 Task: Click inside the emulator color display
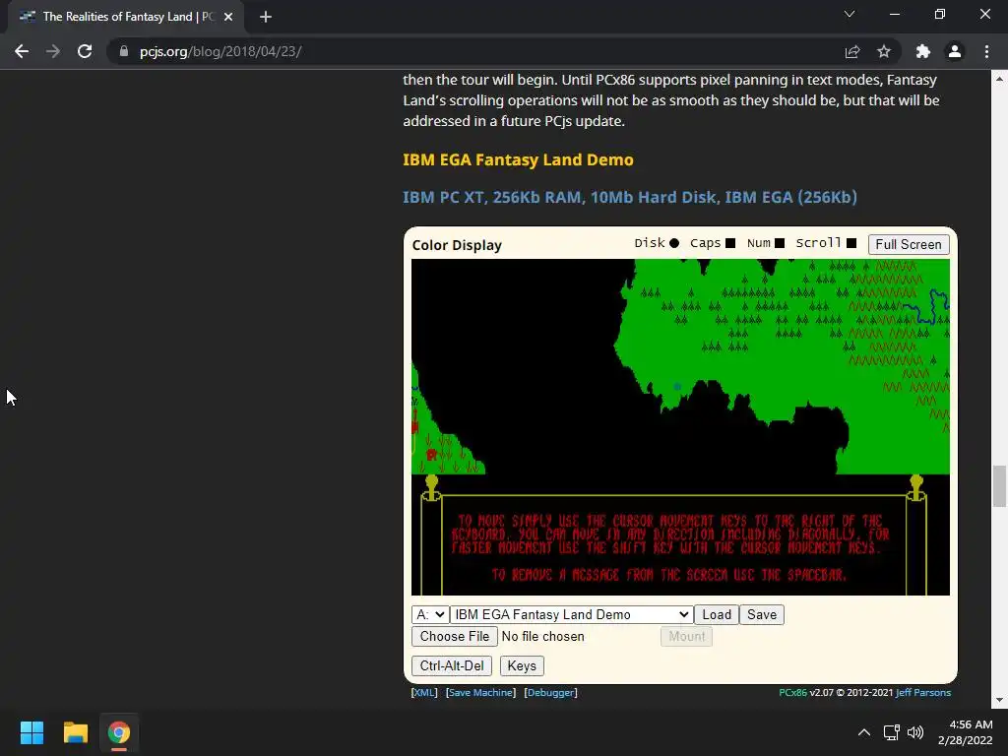coord(680,427)
